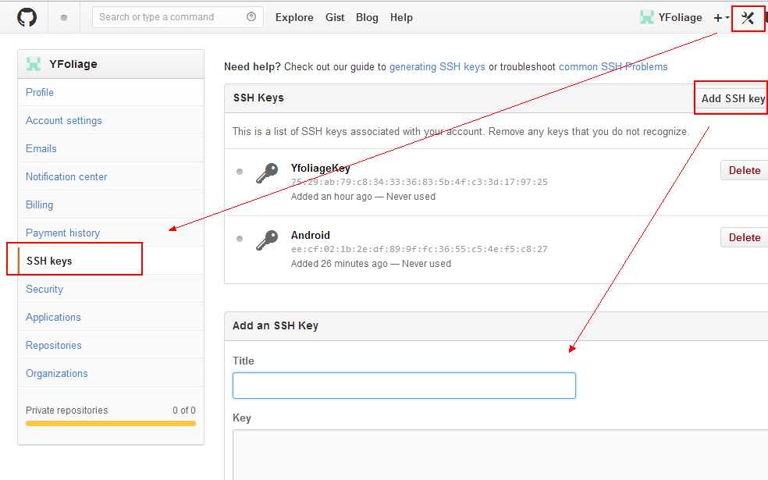Image resolution: width=768 pixels, height=480 pixels.
Task: Click the 'SSH Keys' panel heading
Action: [x=258, y=98]
